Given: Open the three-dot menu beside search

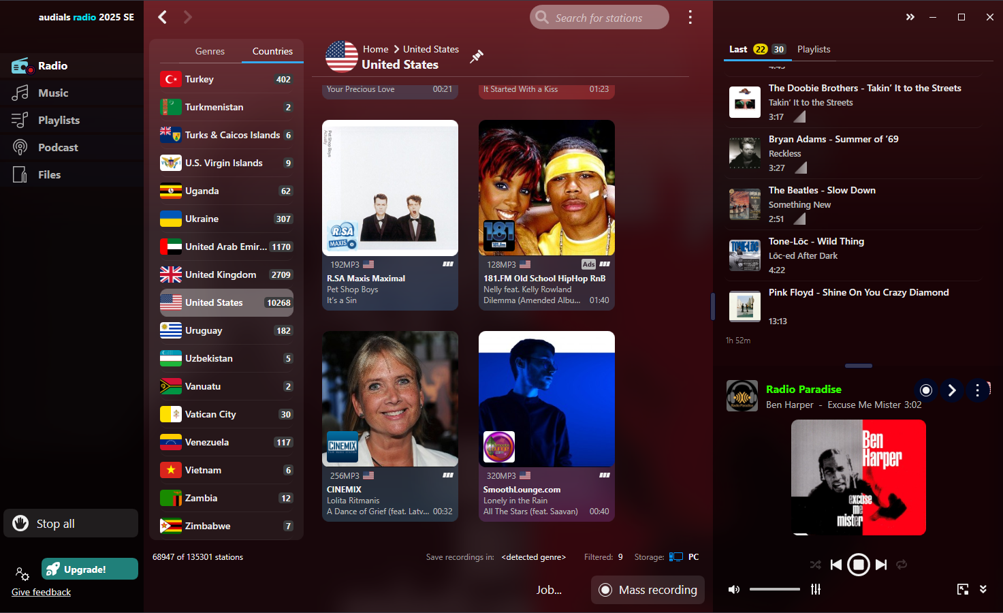Looking at the screenshot, I should tap(690, 17).
